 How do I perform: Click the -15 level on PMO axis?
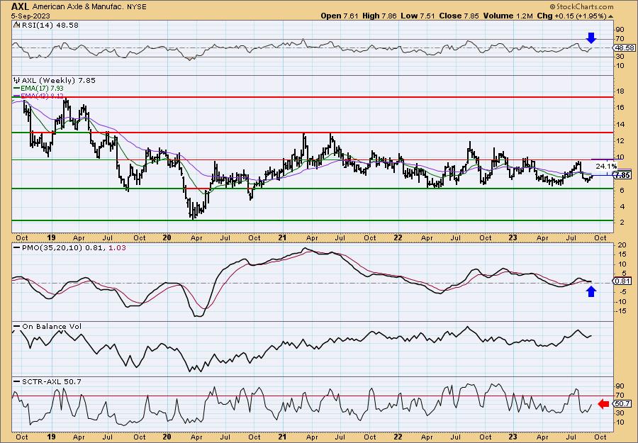[620, 311]
